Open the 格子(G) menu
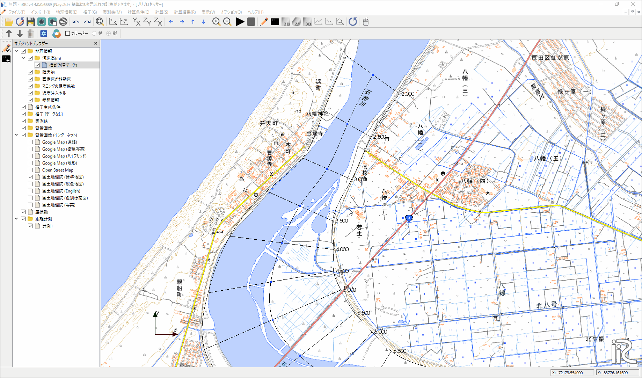The width and height of the screenshot is (642, 378). pos(90,12)
